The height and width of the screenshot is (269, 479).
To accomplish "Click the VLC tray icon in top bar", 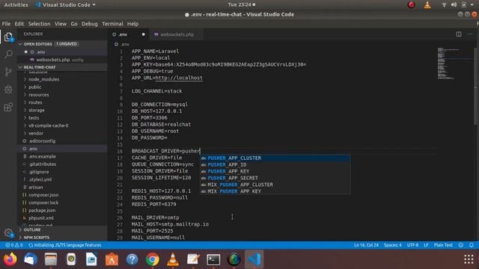I will pyautogui.click(x=427, y=4).
